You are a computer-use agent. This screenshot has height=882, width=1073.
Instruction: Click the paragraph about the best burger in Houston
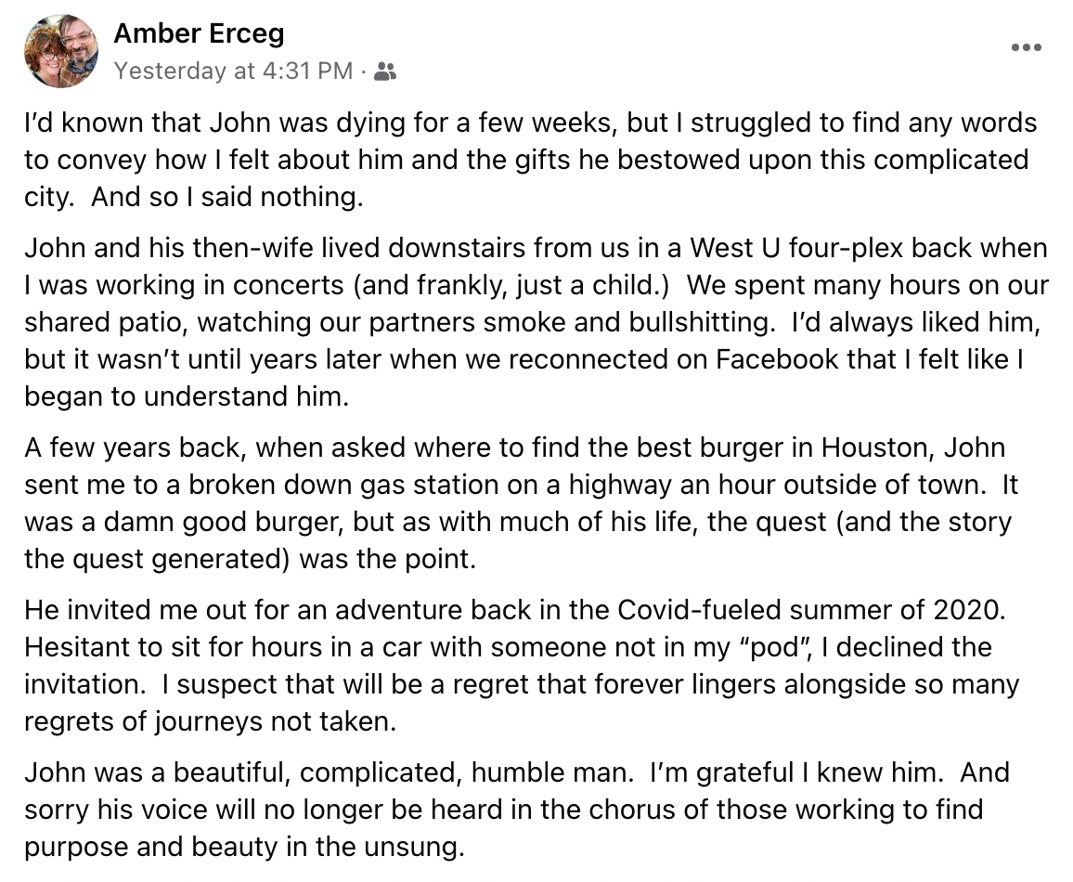coord(521,503)
